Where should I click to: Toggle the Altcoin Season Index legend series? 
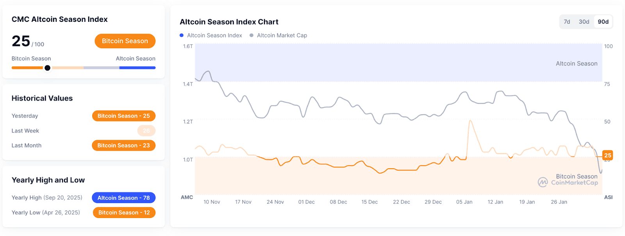[x=214, y=35]
